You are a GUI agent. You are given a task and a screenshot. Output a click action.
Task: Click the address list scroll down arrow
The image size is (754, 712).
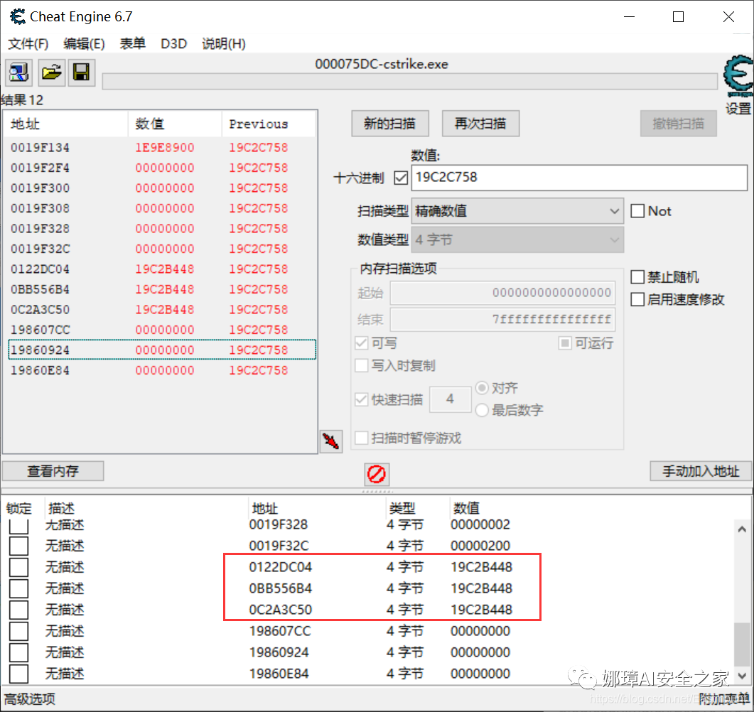pyautogui.click(x=742, y=676)
